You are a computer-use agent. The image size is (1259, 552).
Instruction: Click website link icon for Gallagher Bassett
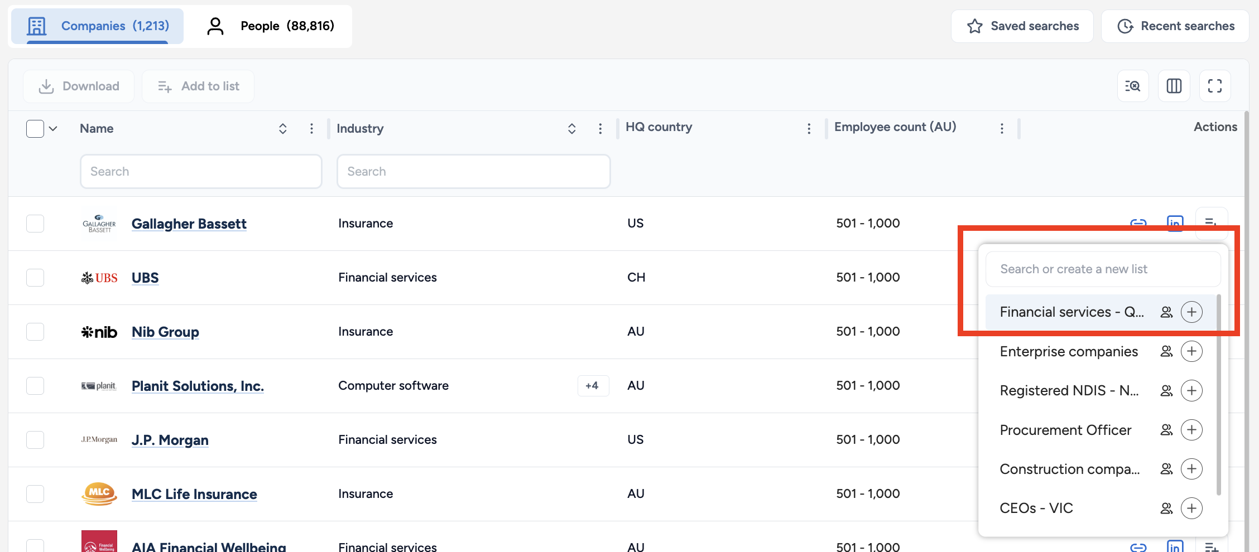coord(1138,223)
